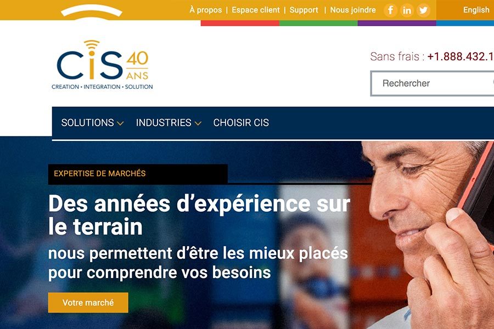Open the À propos link

tap(206, 10)
